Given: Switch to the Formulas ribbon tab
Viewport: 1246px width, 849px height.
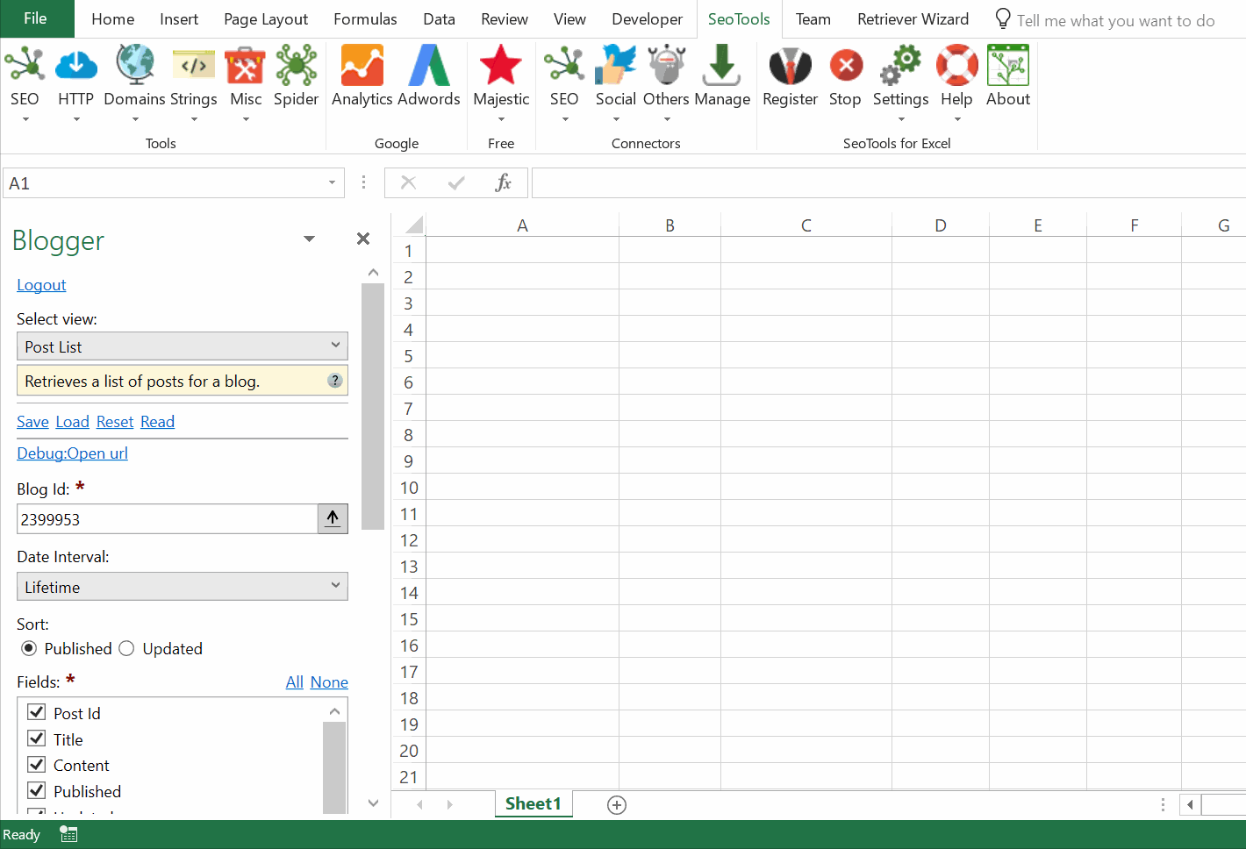Looking at the screenshot, I should pyautogui.click(x=365, y=19).
